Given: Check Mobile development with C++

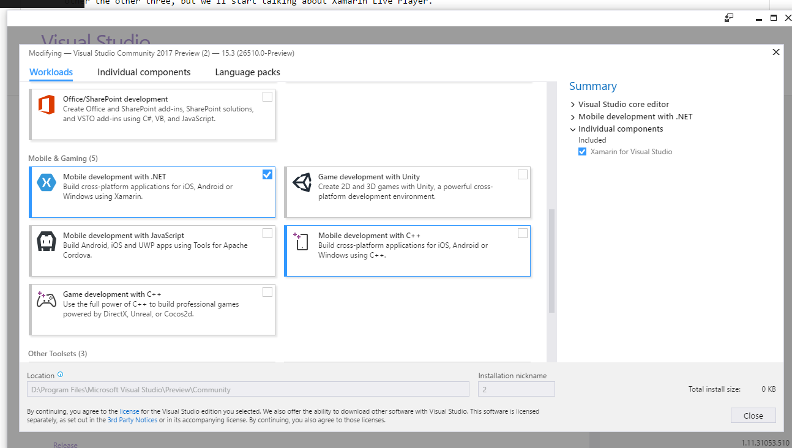Looking at the screenshot, I should click(x=522, y=233).
